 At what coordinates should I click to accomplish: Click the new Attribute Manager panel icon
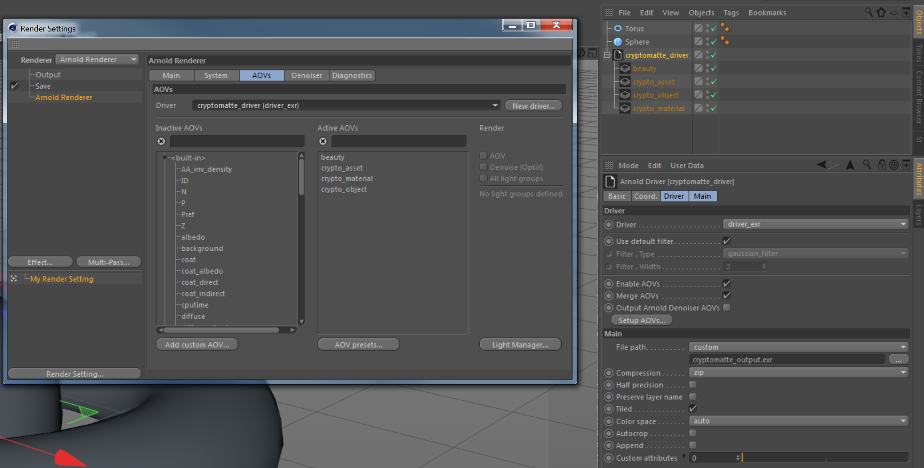tap(906, 165)
